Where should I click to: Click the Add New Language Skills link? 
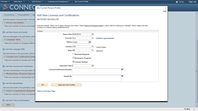[15, 49]
